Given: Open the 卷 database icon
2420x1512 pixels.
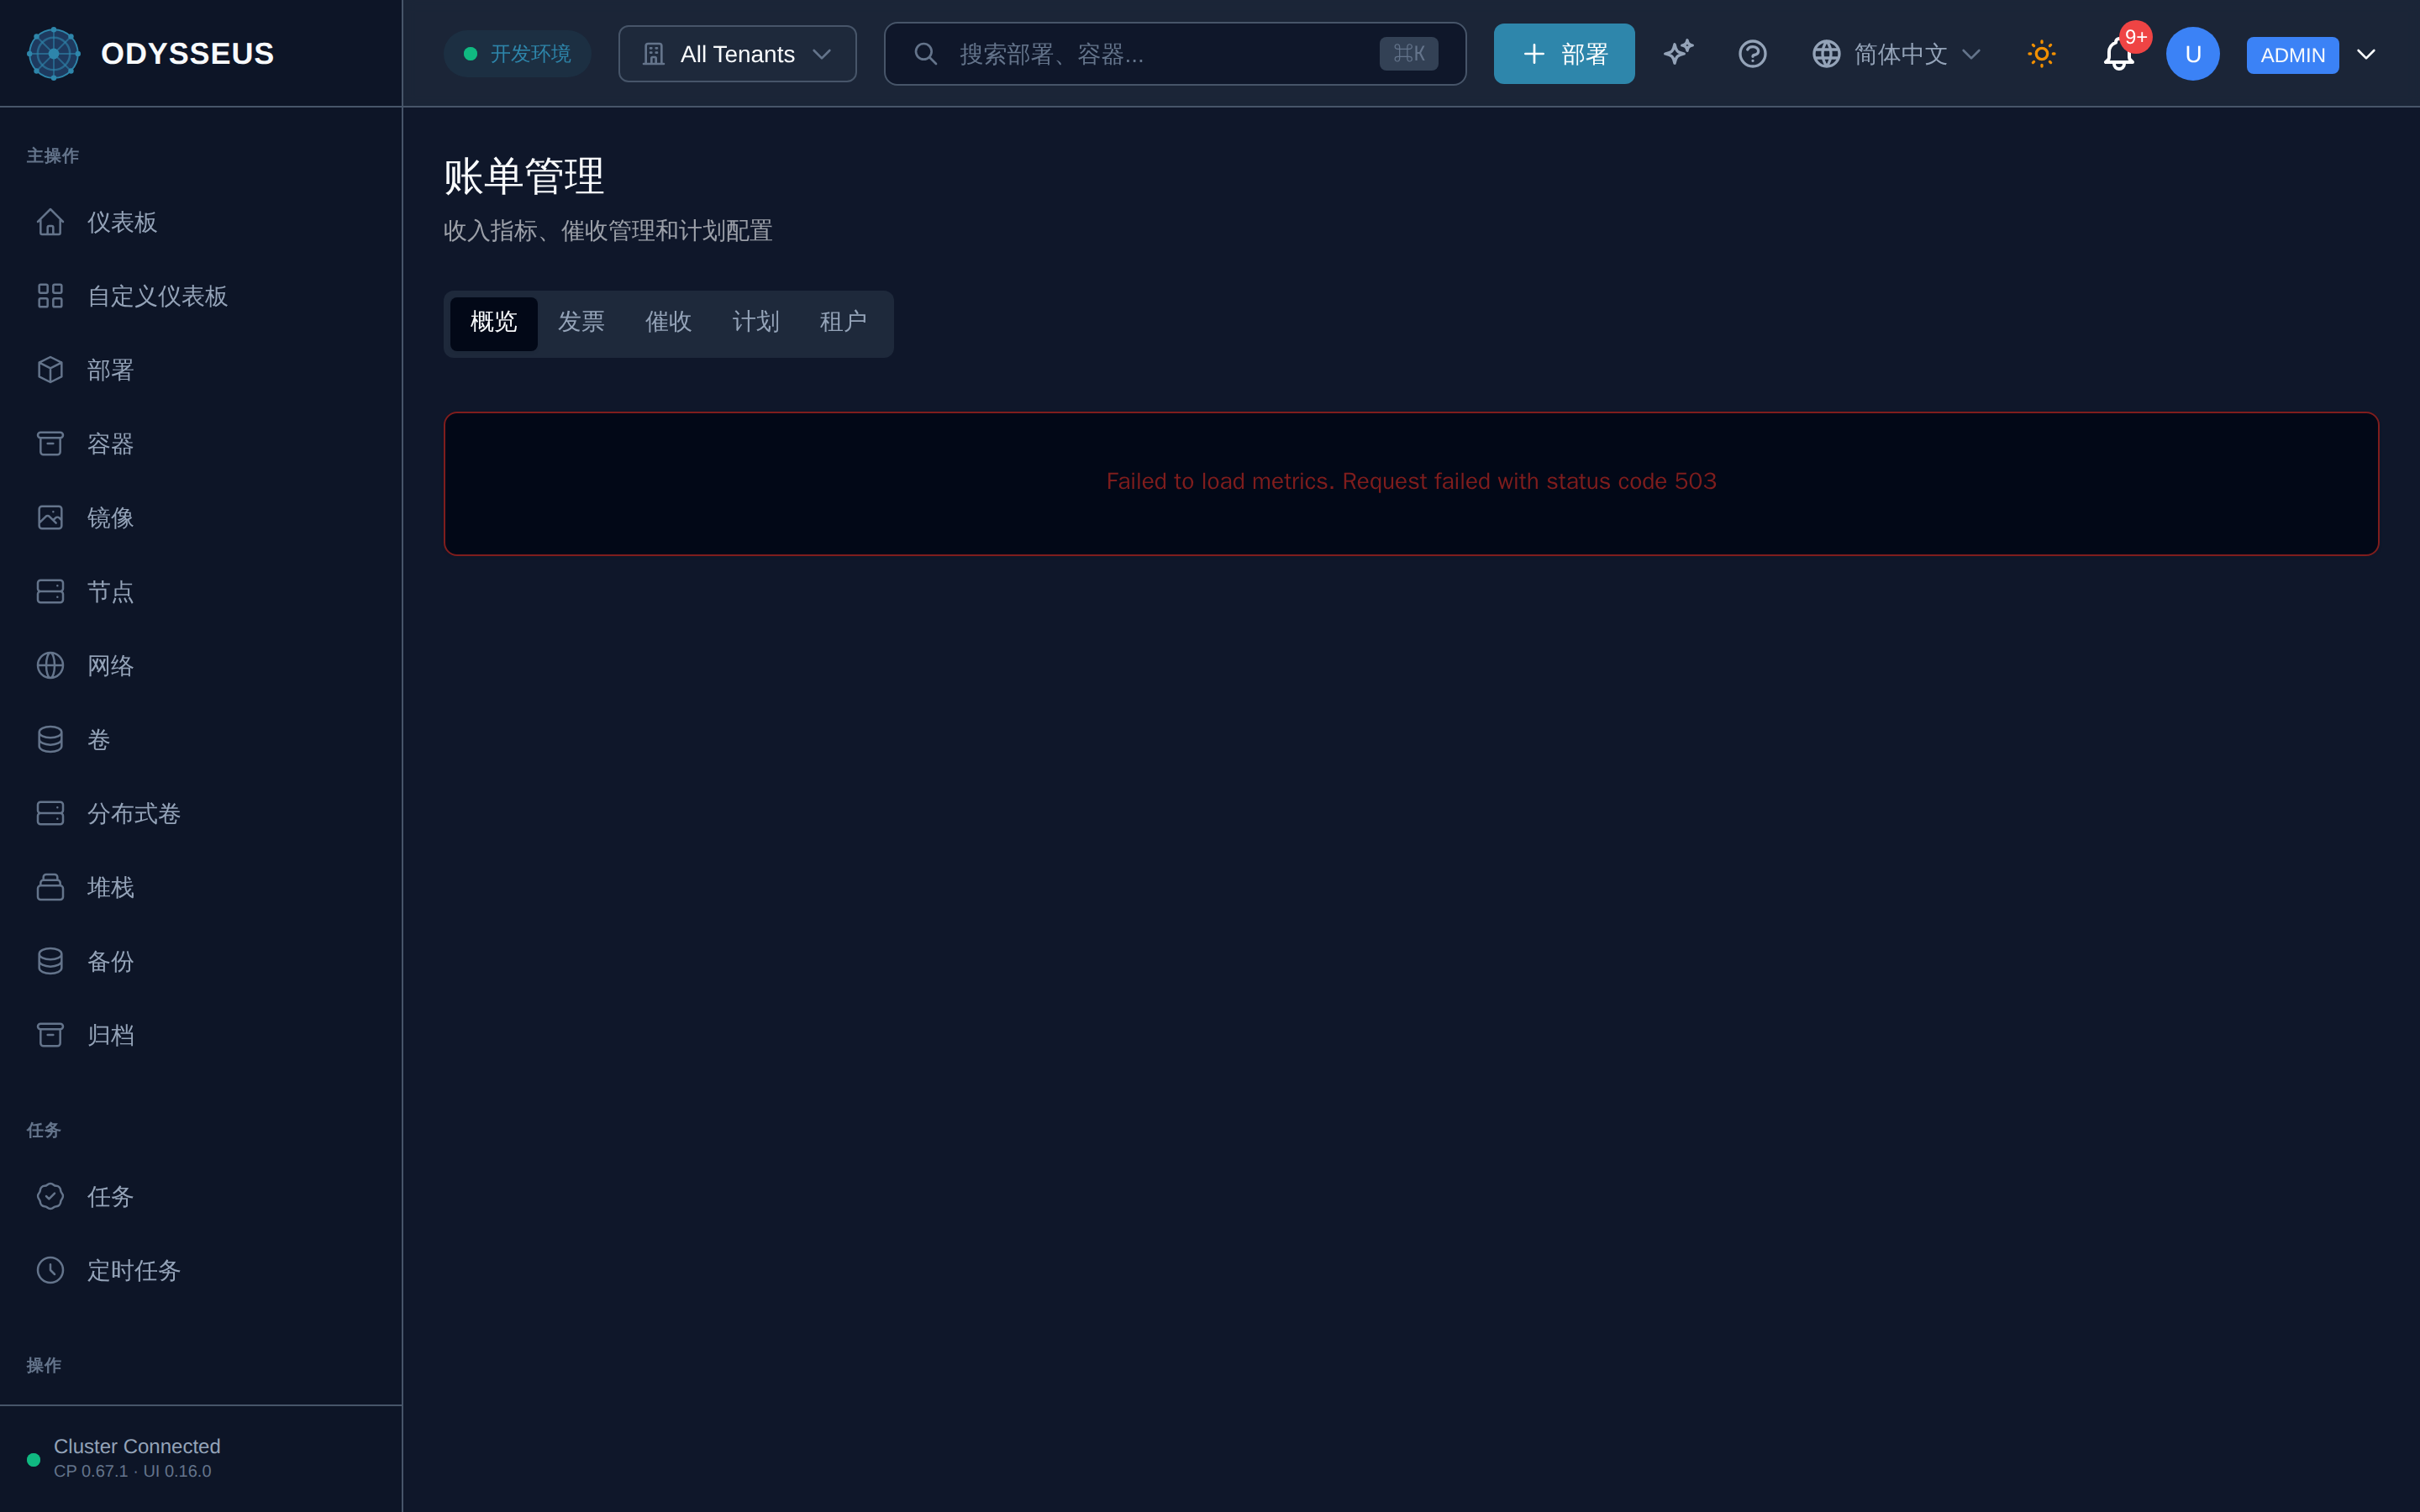Looking at the screenshot, I should click(50, 740).
